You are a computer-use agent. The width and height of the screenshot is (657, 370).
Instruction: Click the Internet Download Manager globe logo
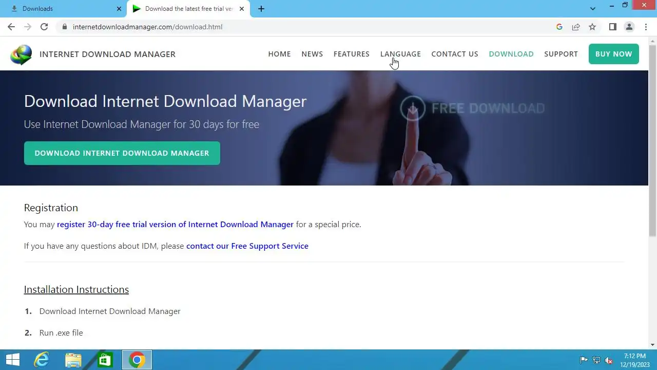(21, 55)
